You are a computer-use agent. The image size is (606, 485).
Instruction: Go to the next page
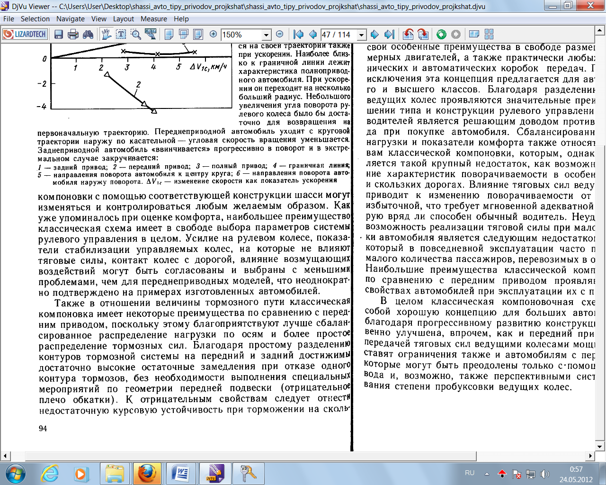(374, 34)
